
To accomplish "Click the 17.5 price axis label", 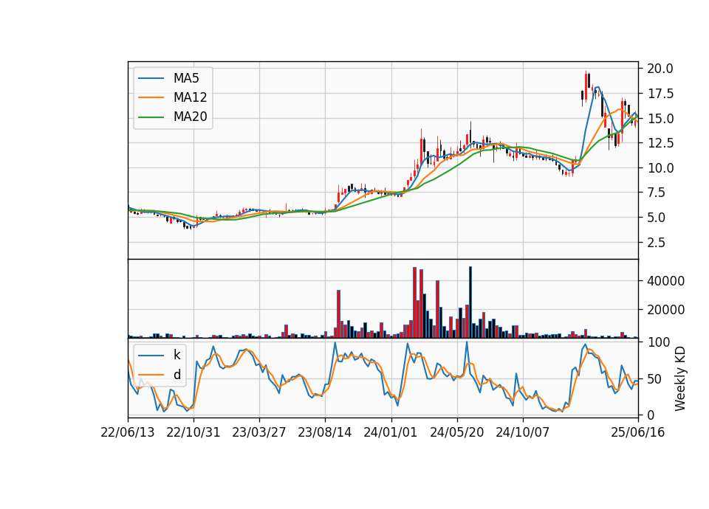I will click(x=660, y=94).
